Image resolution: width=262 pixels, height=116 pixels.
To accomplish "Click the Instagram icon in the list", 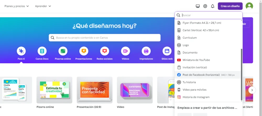I will point(179,97).
